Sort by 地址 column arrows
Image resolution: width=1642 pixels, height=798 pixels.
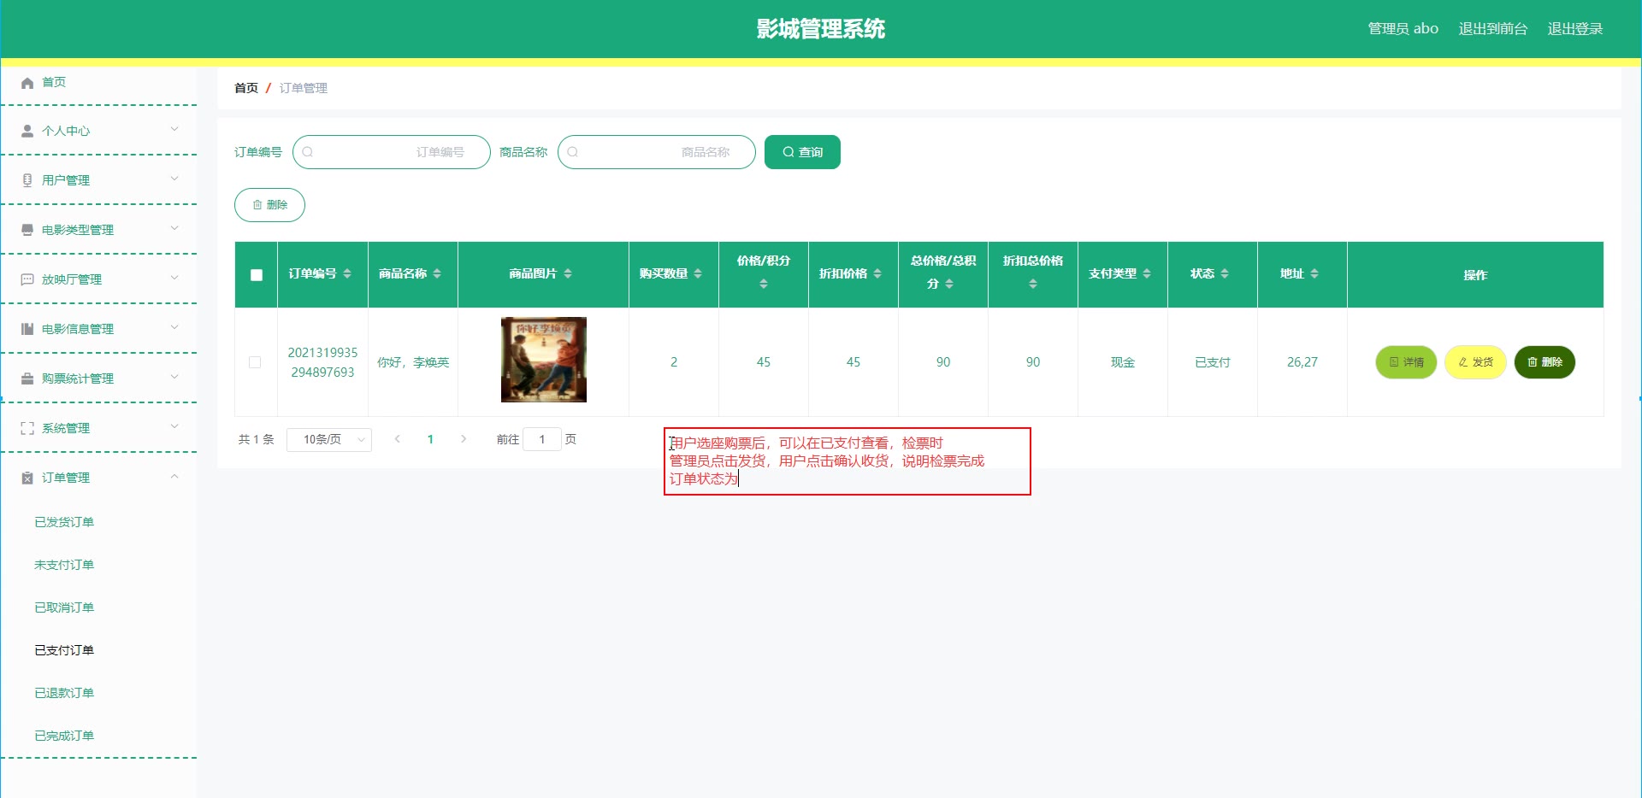coord(1314,273)
